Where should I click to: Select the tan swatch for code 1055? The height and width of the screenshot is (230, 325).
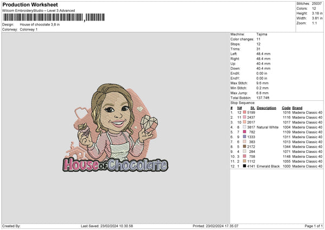pyautogui.click(x=244, y=161)
